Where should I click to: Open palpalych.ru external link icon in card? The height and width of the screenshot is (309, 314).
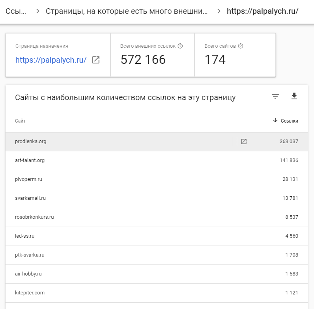pyautogui.click(x=96, y=60)
